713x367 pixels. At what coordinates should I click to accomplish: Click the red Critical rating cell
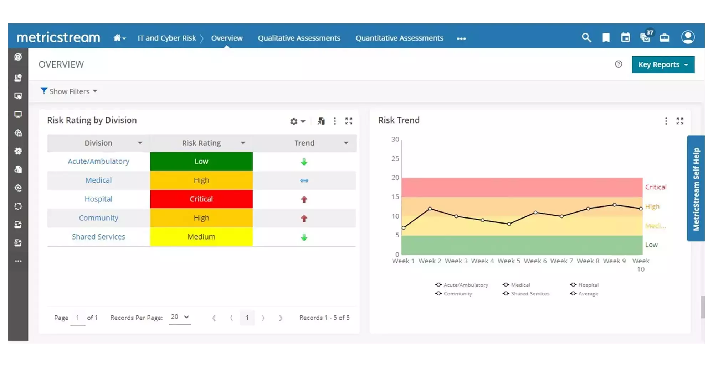(x=201, y=199)
